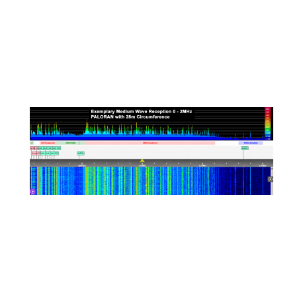Click the last green label in upper row
This screenshot has width=303, height=303.
click(57, 148)
